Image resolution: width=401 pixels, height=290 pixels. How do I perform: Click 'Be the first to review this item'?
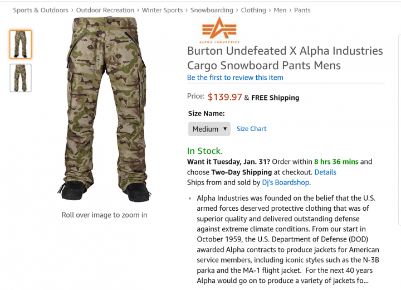[x=235, y=78]
